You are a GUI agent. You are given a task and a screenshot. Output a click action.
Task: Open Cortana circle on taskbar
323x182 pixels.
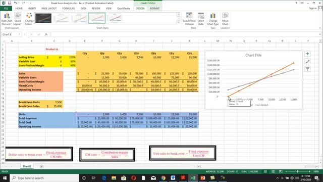click(84, 178)
